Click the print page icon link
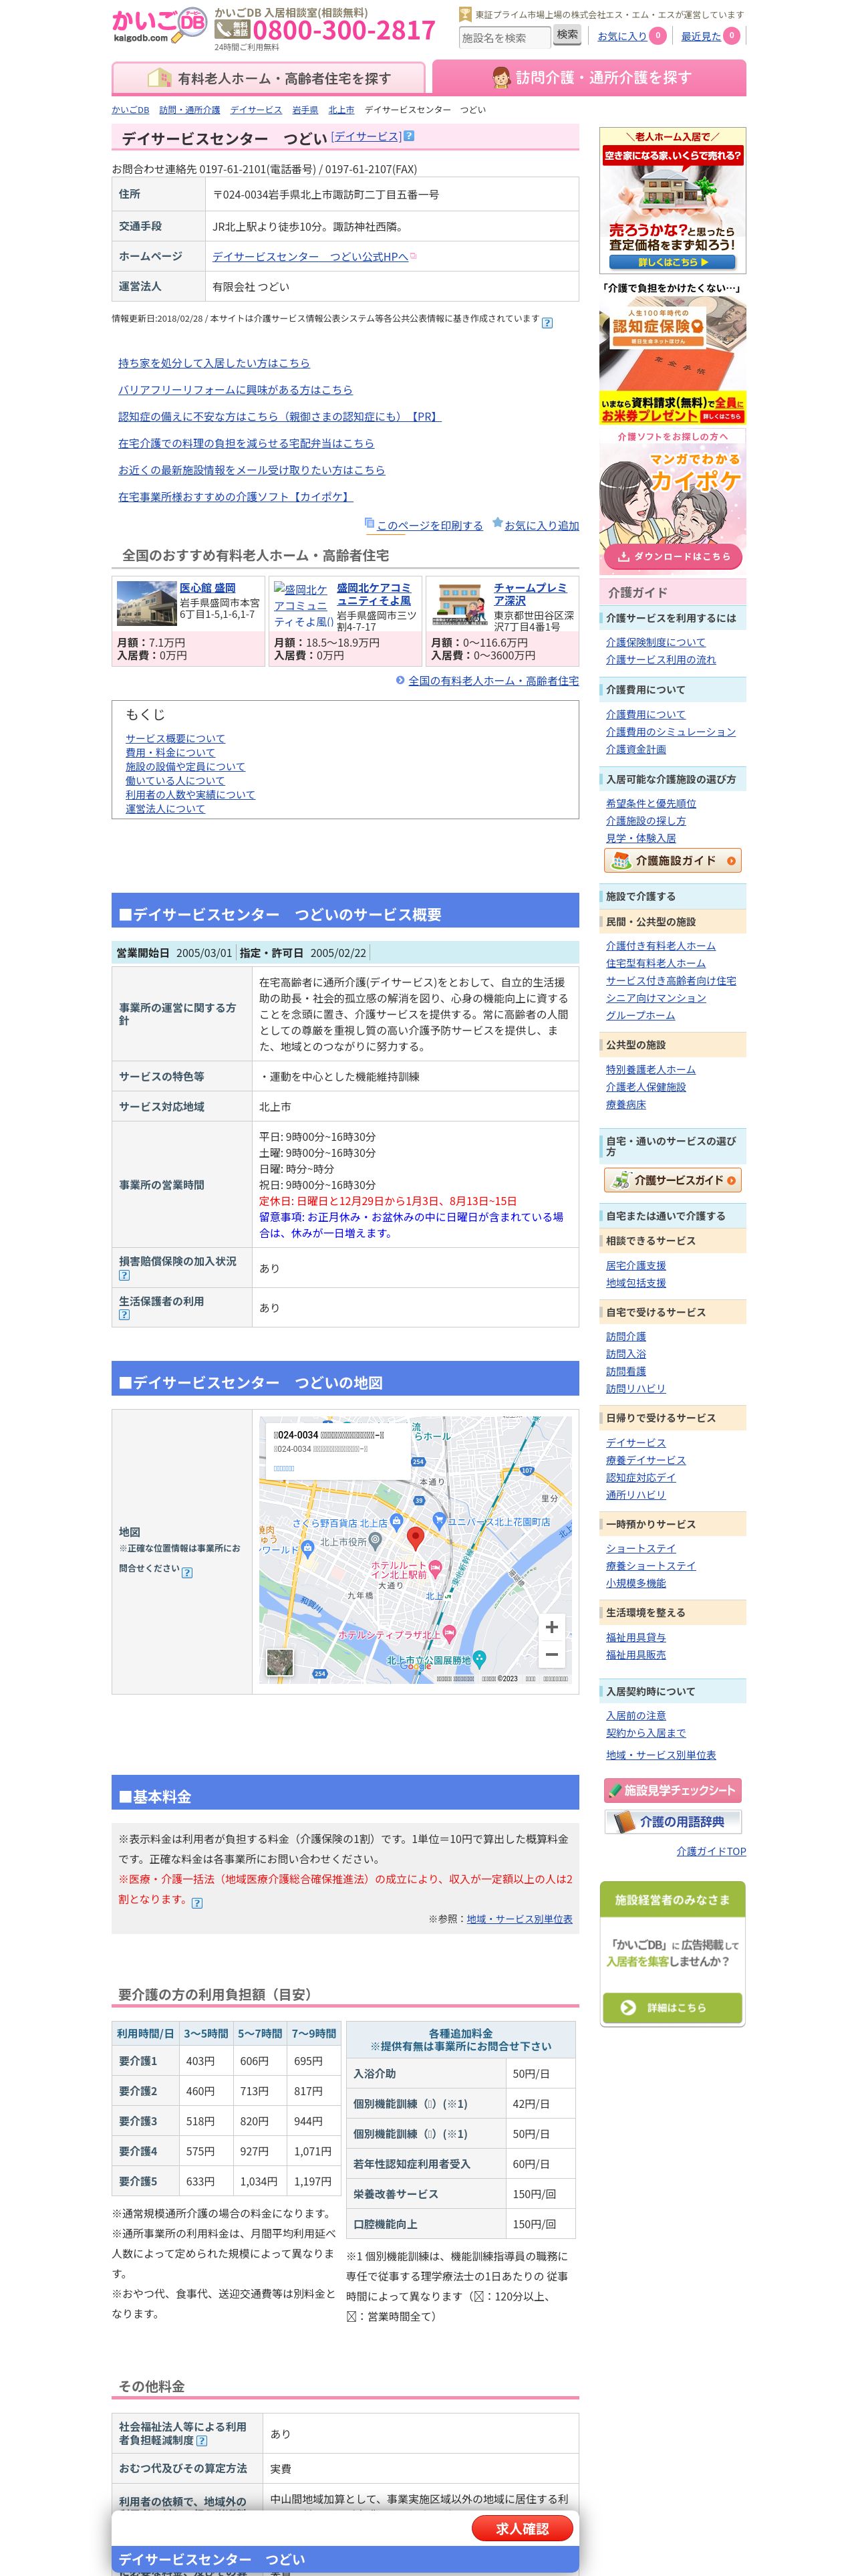 point(370,523)
